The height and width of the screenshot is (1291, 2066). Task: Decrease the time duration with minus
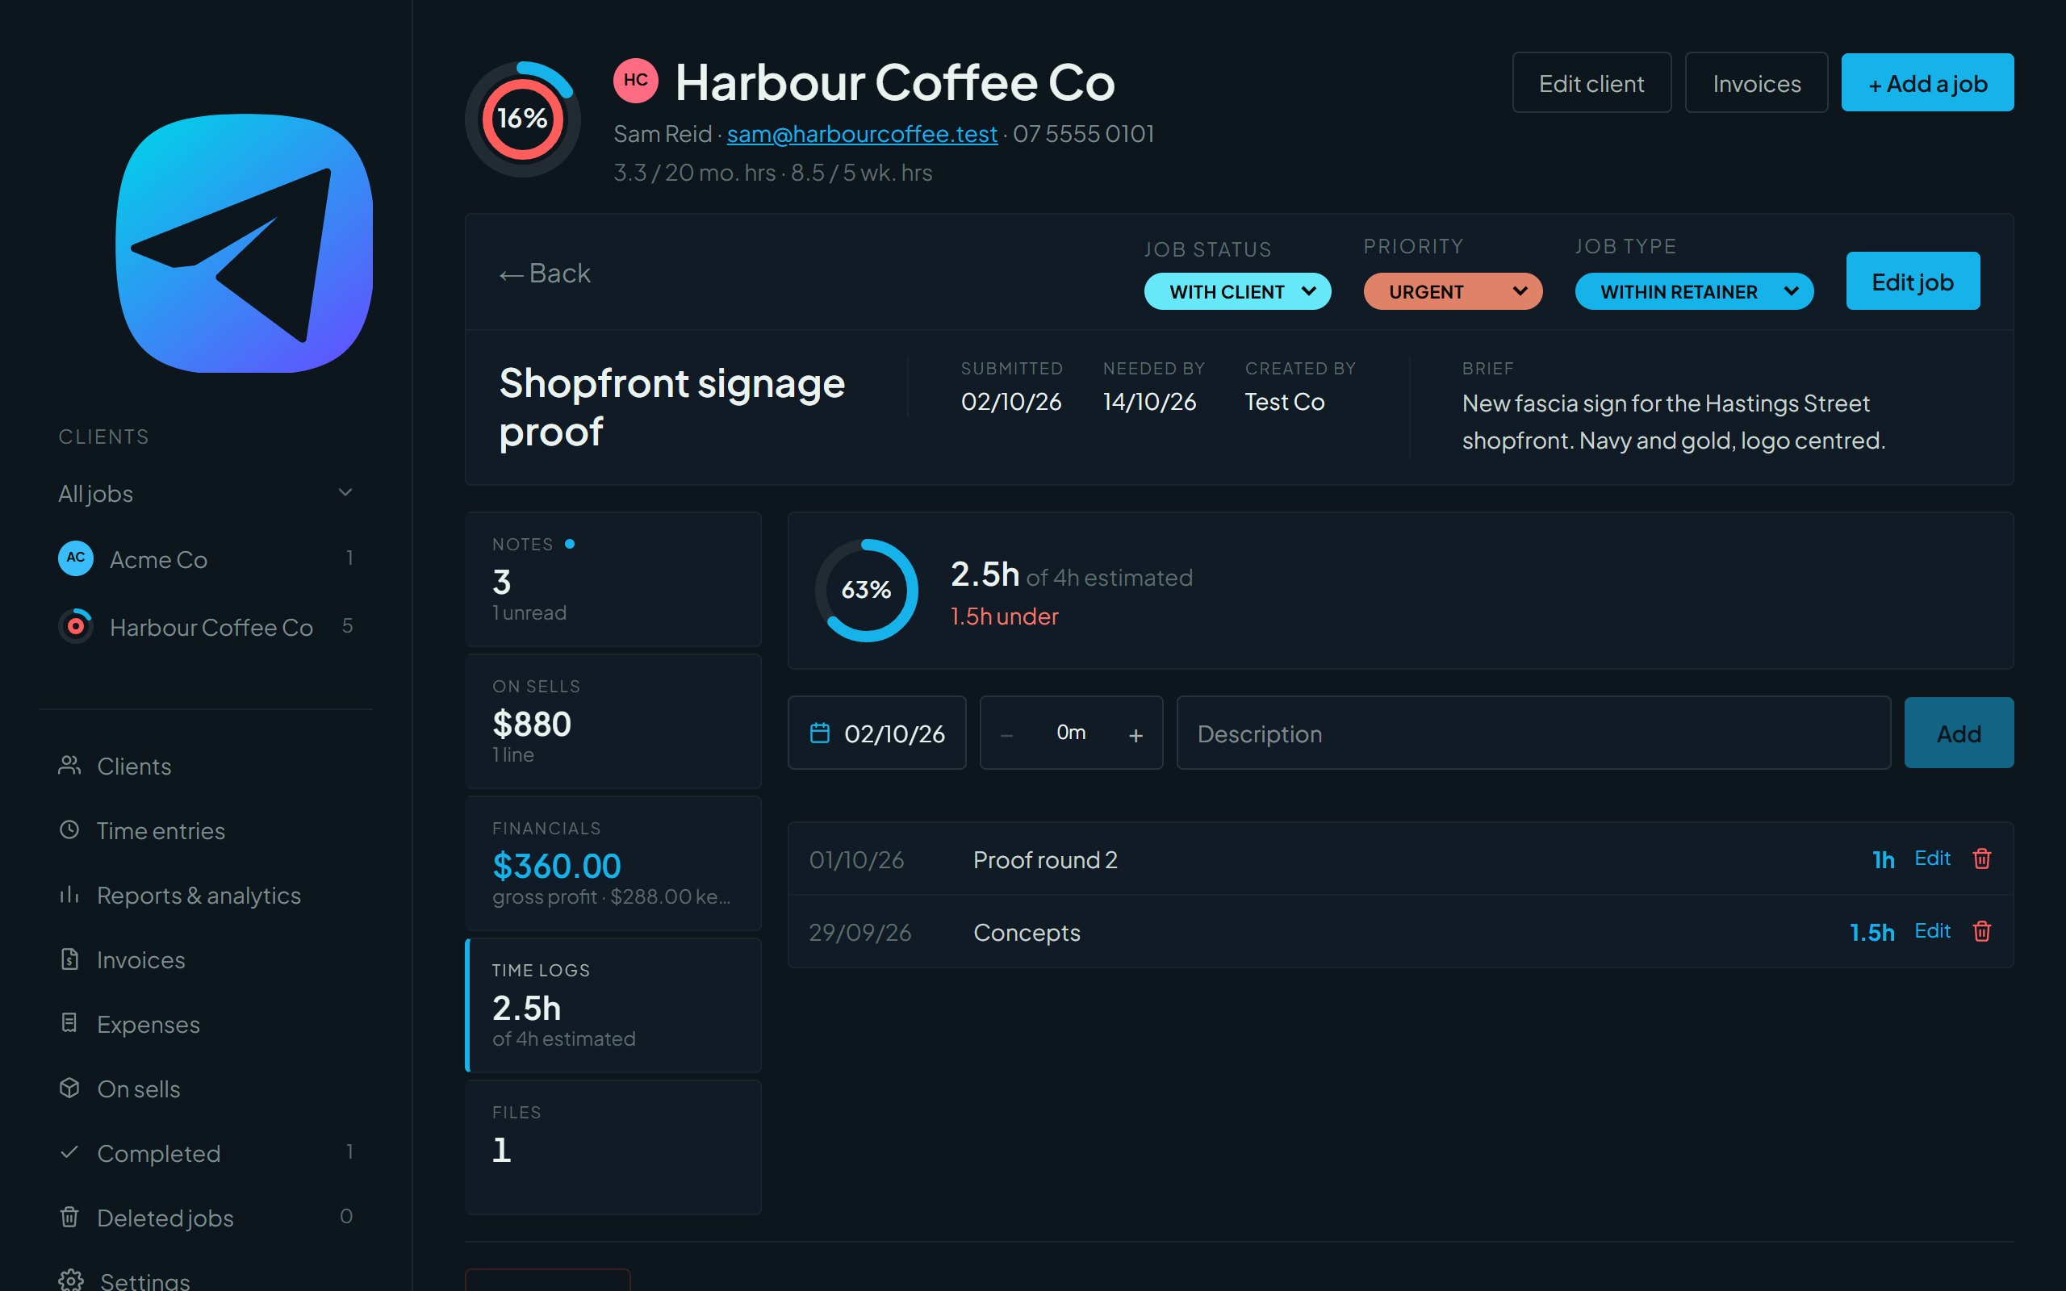click(x=1006, y=735)
